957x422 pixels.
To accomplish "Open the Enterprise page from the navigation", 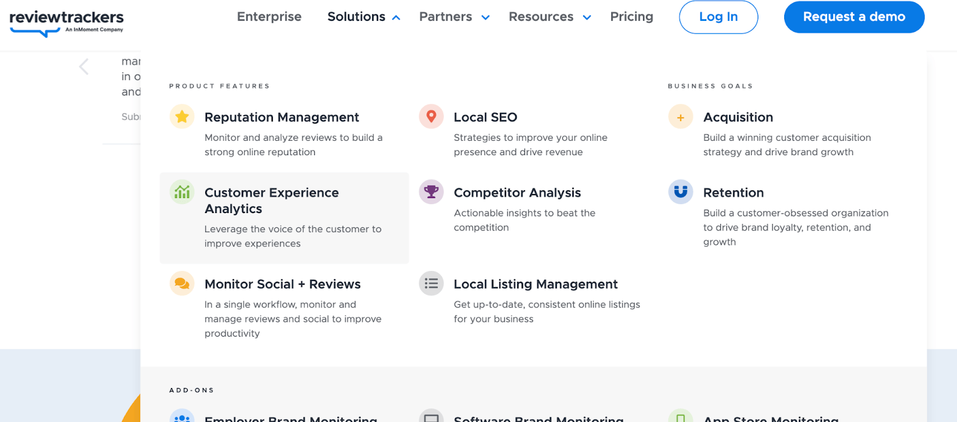I will click(269, 17).
